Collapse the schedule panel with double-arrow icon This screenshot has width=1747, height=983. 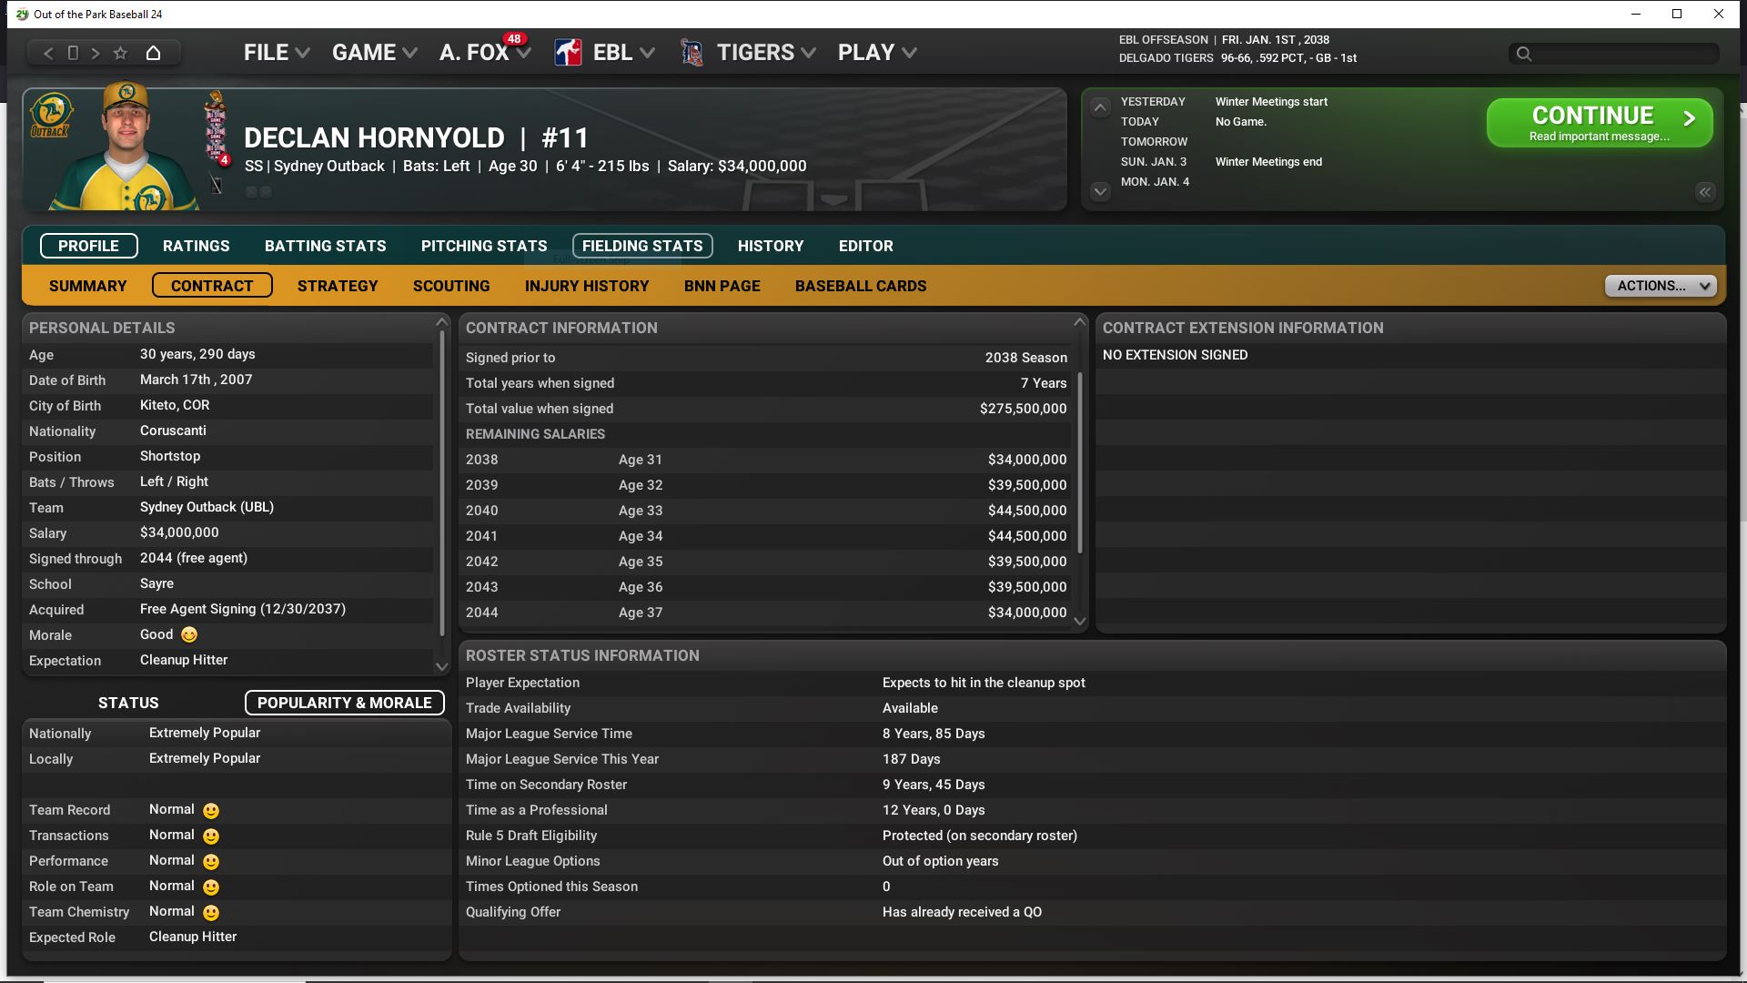[1704, 192]
